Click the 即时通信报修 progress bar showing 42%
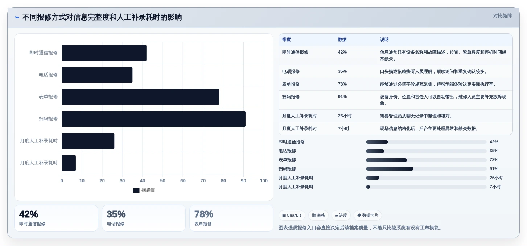Image resolution: width=527 pixels, height=246 pixels. click(426, 142)
